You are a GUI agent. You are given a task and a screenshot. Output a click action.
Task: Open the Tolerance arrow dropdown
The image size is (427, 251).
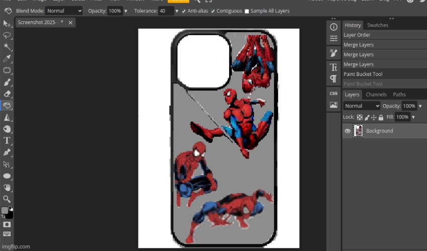(x=177, y=11)
